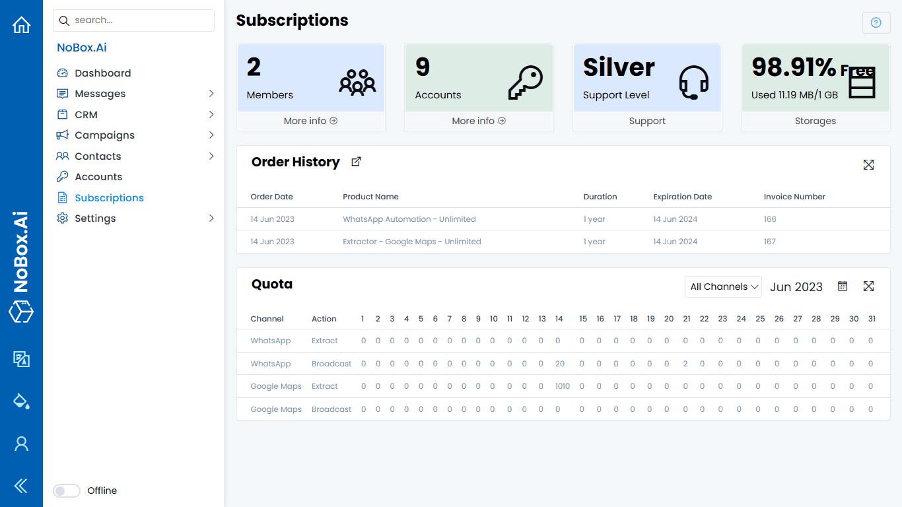This screenshot has height=507, width=902.
Task: Click the external link icon beside Order History
Action: click(356, 161)
